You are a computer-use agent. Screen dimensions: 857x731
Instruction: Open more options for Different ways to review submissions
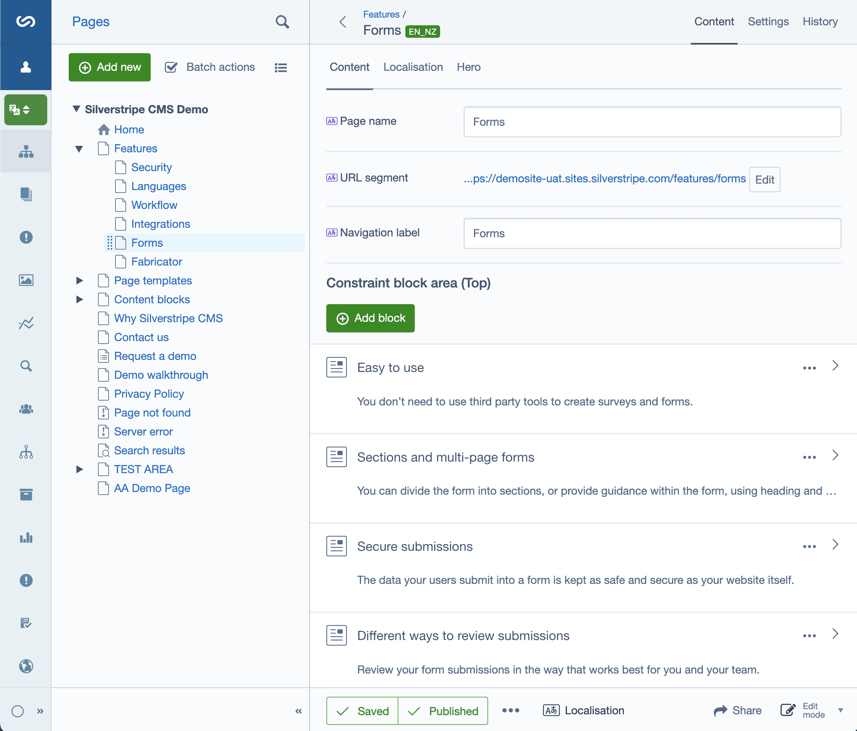(x=809, y=635)
